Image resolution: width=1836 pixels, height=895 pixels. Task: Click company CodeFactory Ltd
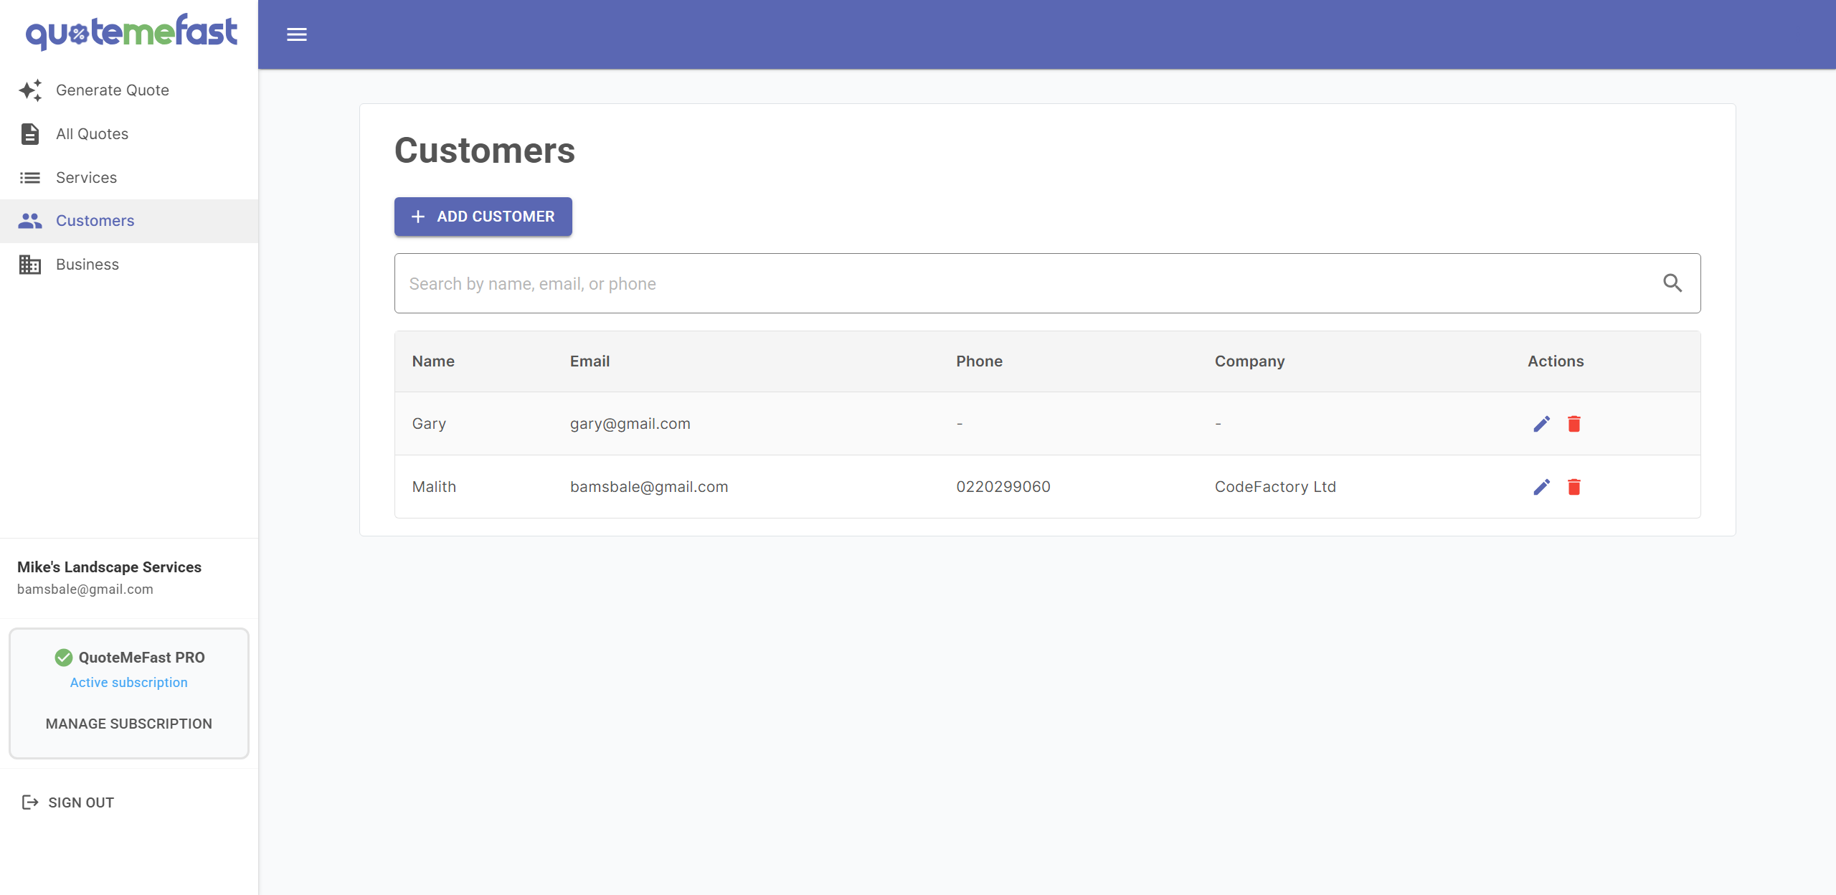(1275, 487)
